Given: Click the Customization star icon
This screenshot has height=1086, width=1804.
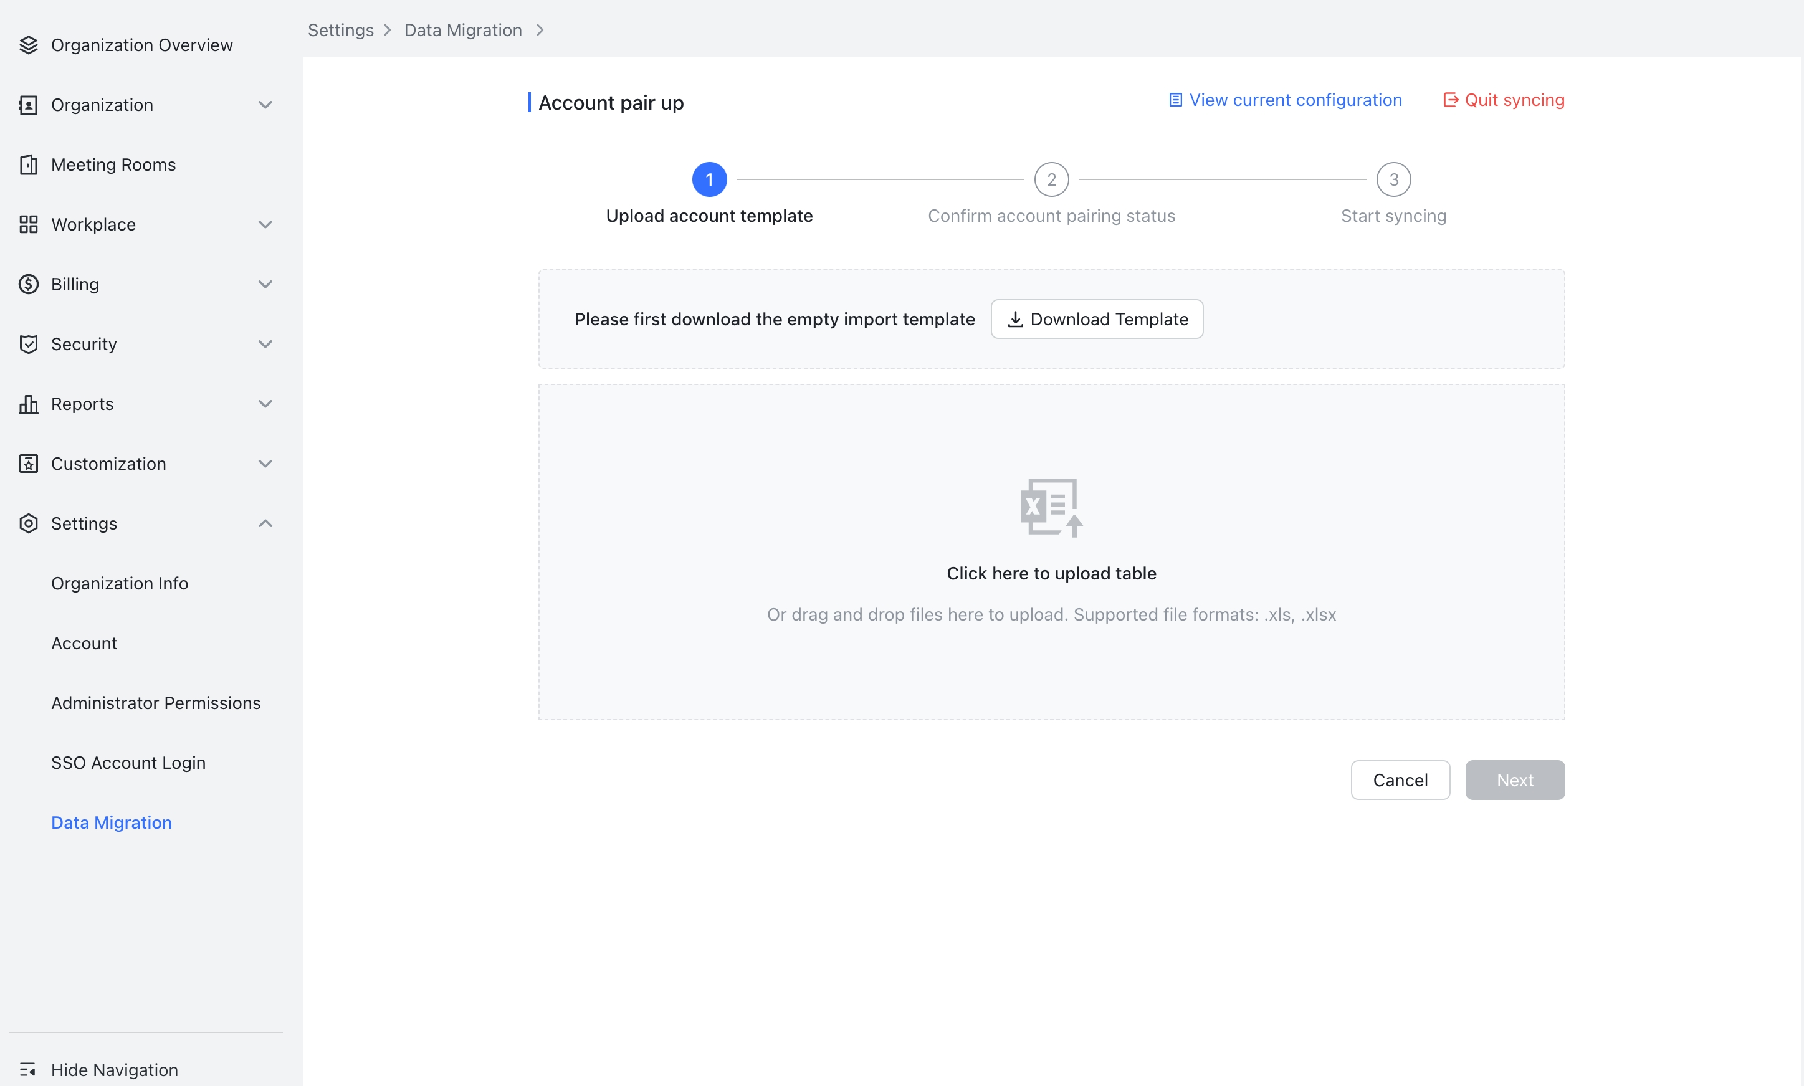Looking at the screenshot, I should pyautogui.click(x=29, y=463).
